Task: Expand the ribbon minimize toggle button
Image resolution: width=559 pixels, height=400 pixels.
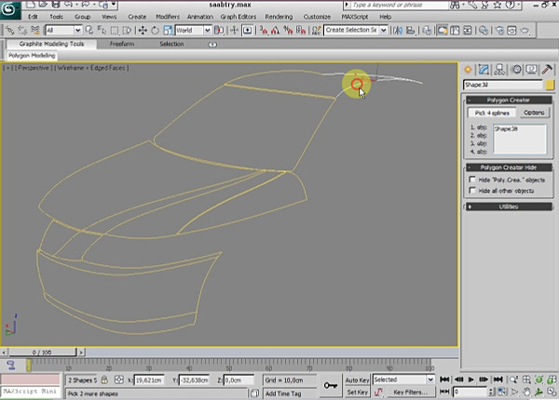Action: [212, 45]
